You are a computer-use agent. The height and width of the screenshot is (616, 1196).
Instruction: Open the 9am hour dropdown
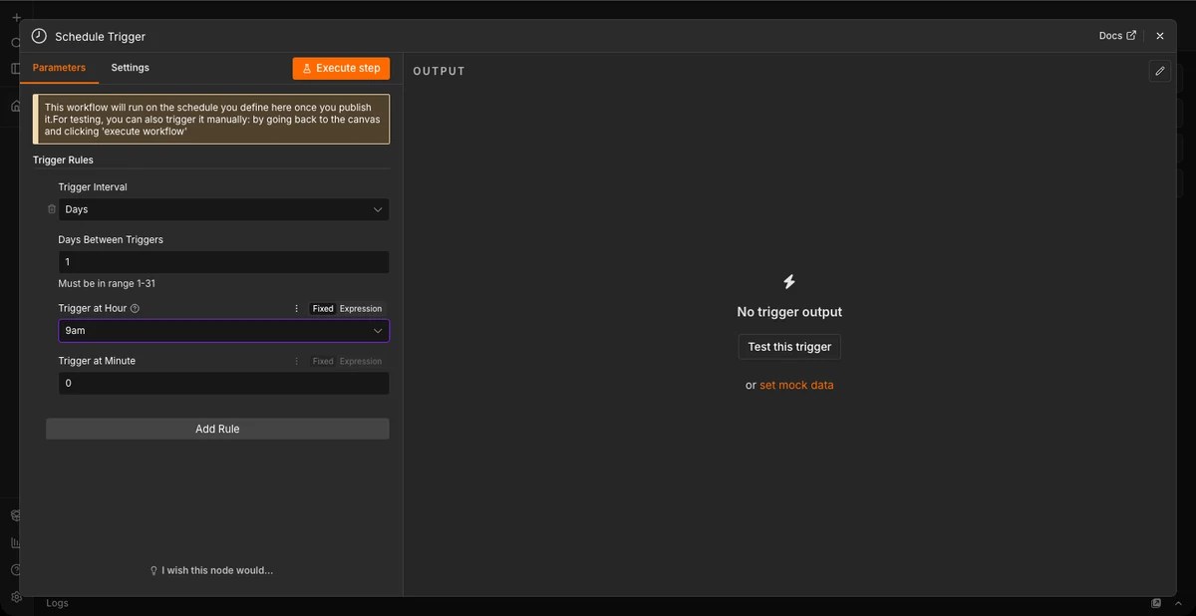click(223, 330)
